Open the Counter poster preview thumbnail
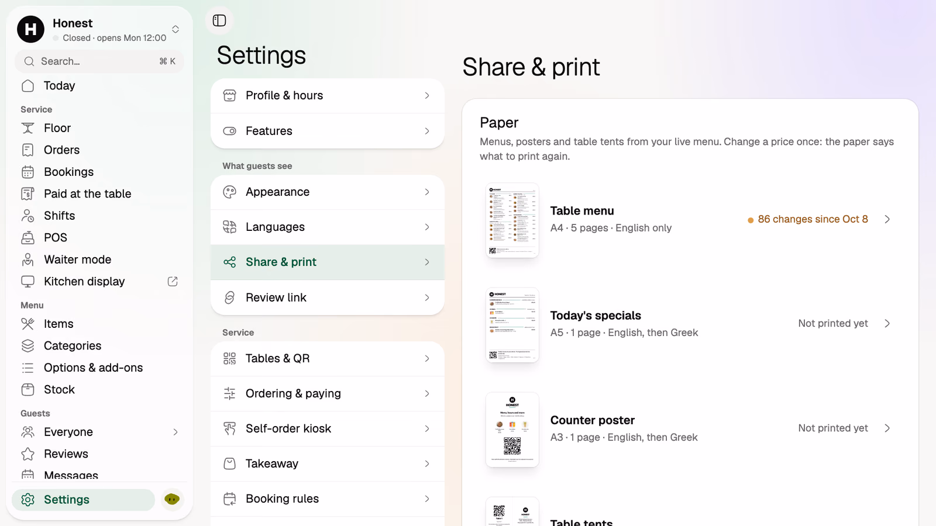Viewport: 936px width, 526px height. pyautogui.click(x=512, y=430)
